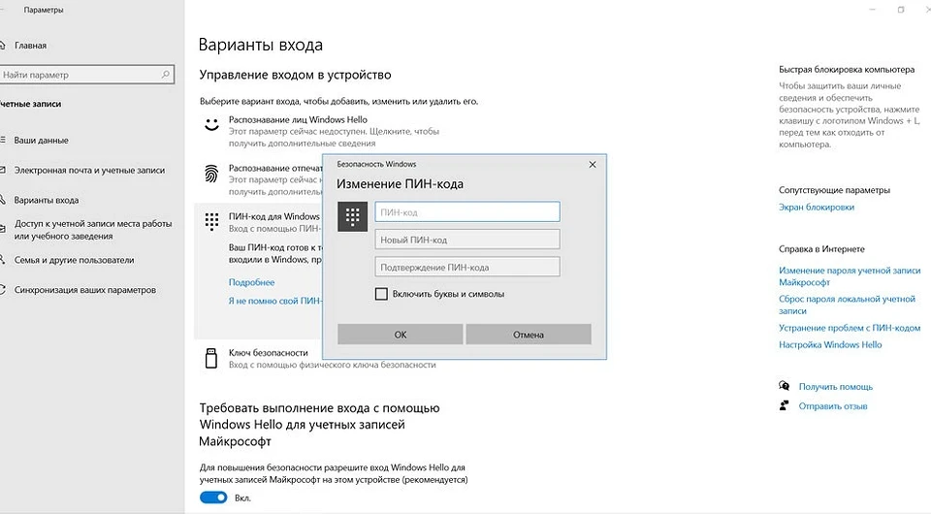Click the Отправить отзыв feedback icon

tap(785, 406)
